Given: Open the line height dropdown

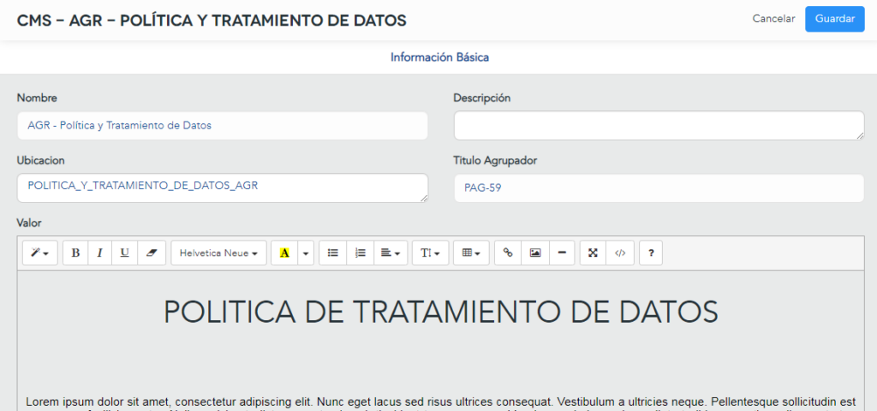Looking at the screenshot, I should [430, 253].
